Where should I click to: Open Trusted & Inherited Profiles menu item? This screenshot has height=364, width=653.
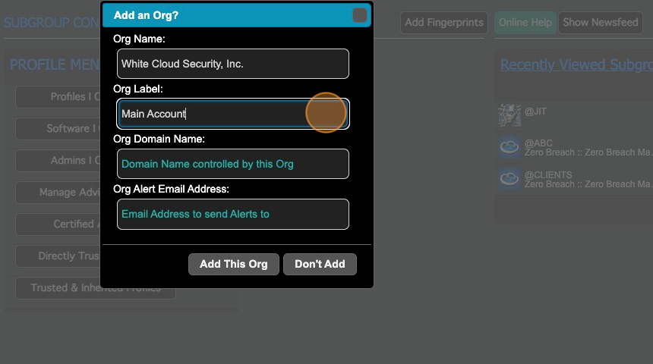95,288
